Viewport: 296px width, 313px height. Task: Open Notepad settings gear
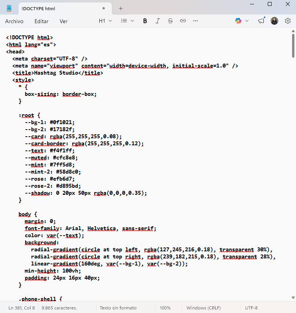coord(287,21)
